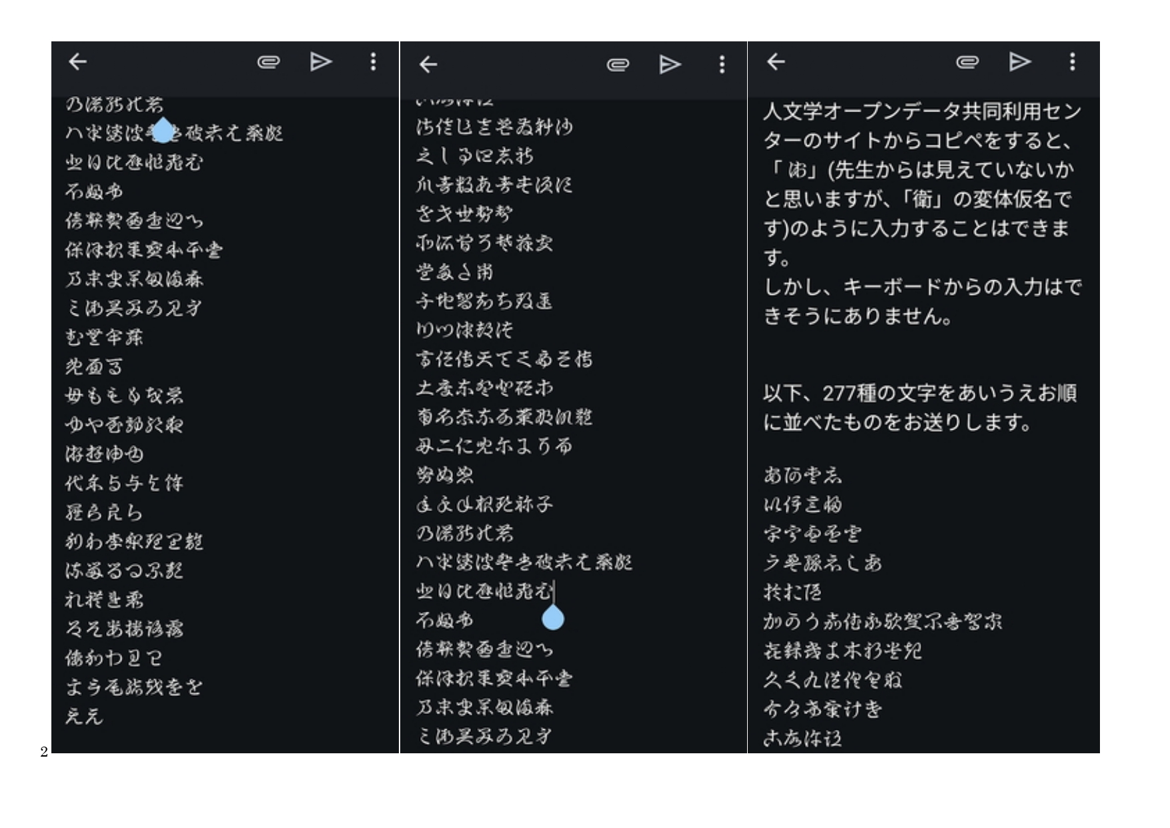Click line す)のように入力することはできま
Screen dimensions: 1170x828
(917, 228)
